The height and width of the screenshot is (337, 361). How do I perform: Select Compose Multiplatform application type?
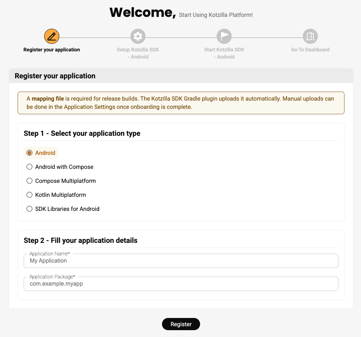tap(30, 181)
